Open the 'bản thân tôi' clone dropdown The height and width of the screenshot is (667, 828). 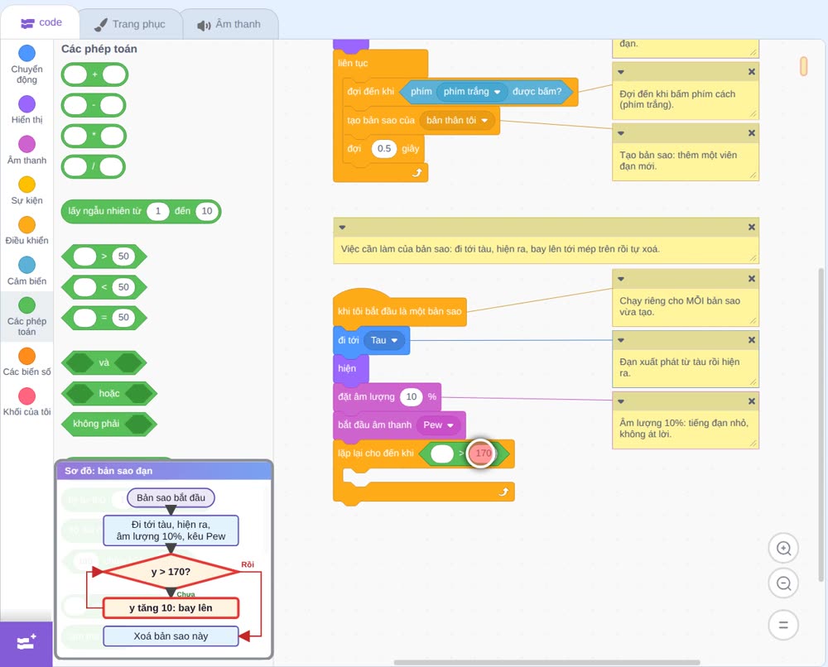pos(457,120)
